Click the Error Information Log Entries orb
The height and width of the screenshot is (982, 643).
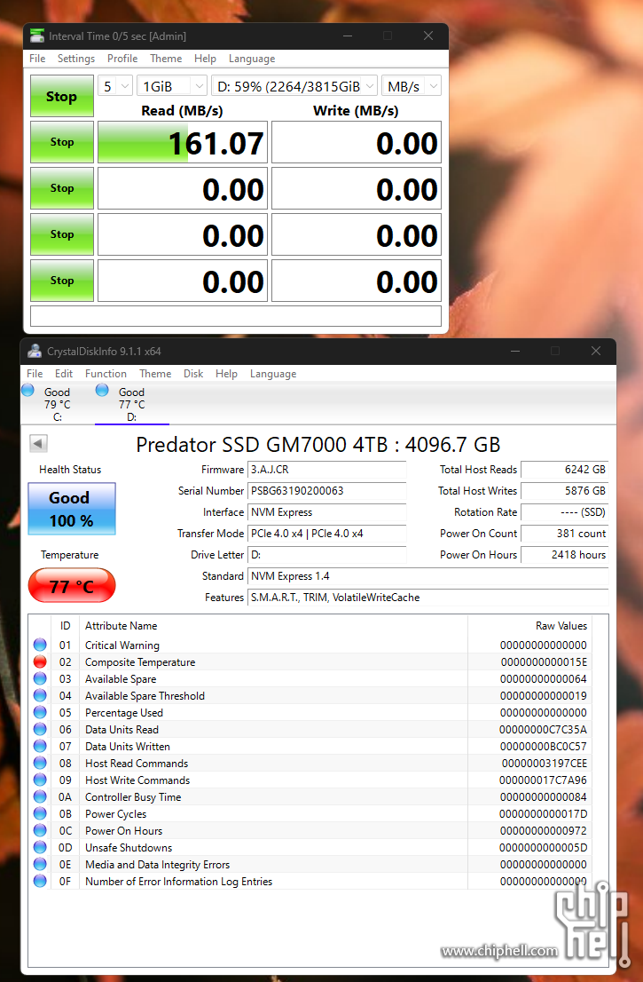point(40,881)
